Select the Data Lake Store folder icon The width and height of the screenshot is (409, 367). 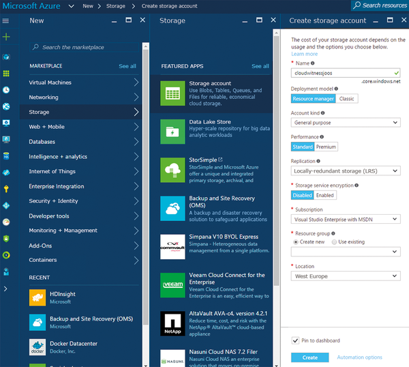point(172,132)
